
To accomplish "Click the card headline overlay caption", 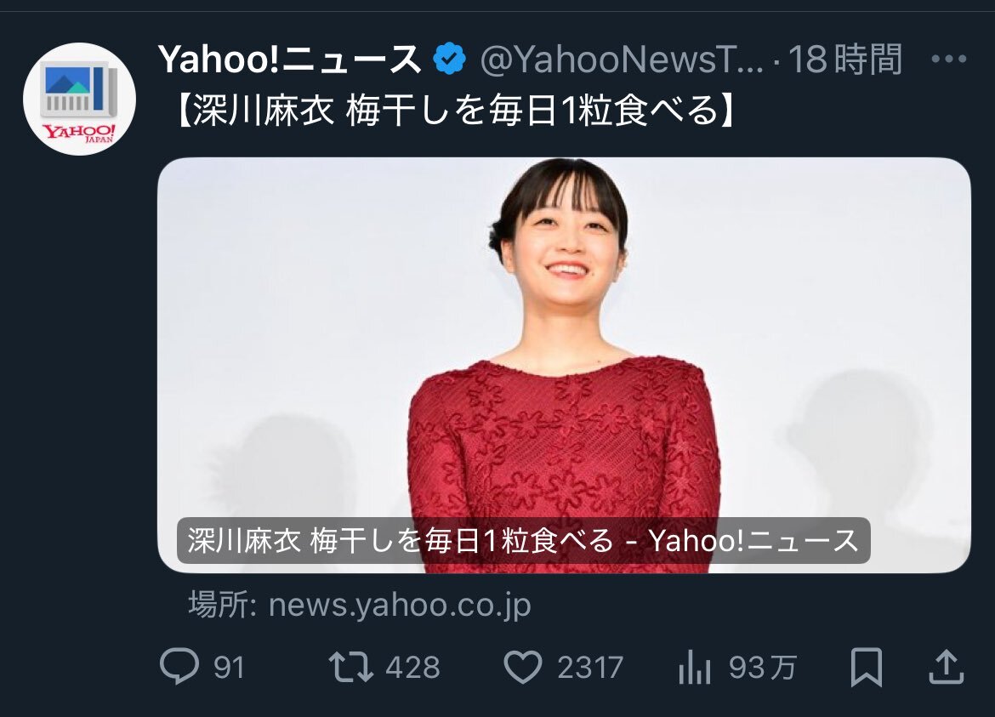I will 523,541.
